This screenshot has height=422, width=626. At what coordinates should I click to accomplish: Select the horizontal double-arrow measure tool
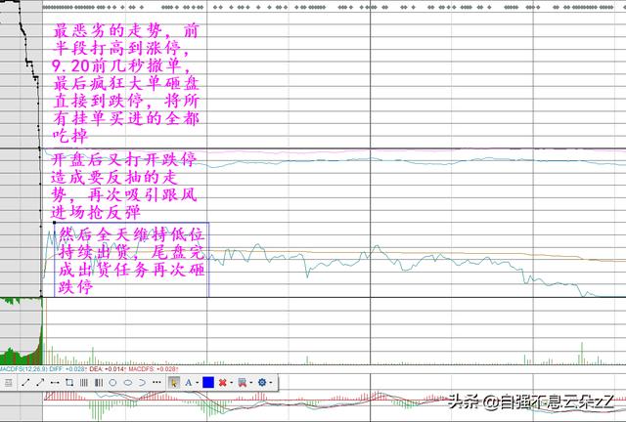[55, 382]
